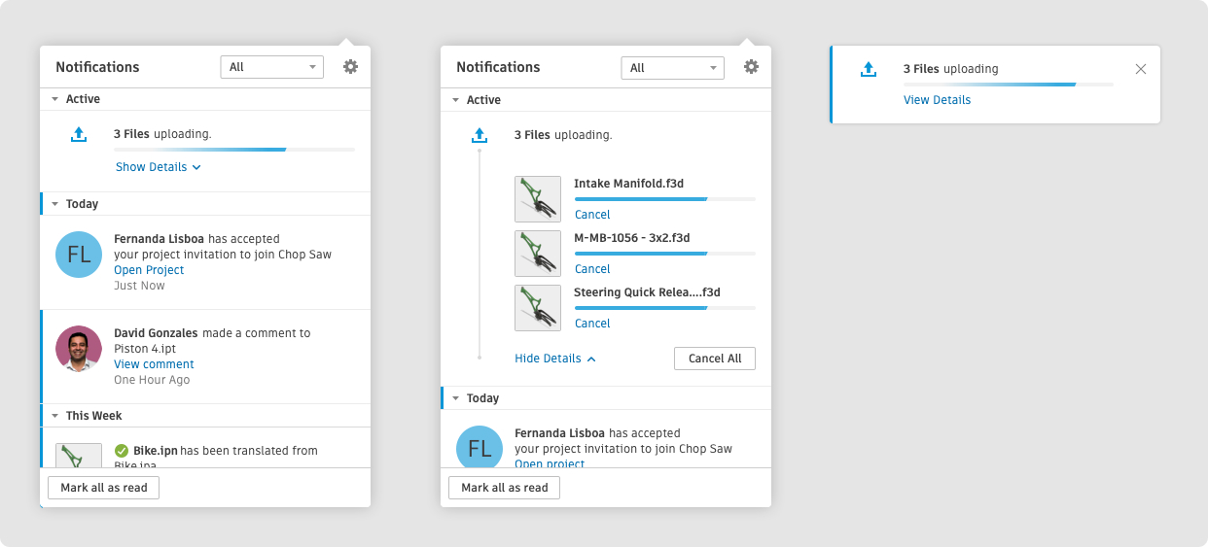The height and width of the screenshot is (547, 1208).
Task: Collapse This Week section in left panel
Action: tap(55, 416)
